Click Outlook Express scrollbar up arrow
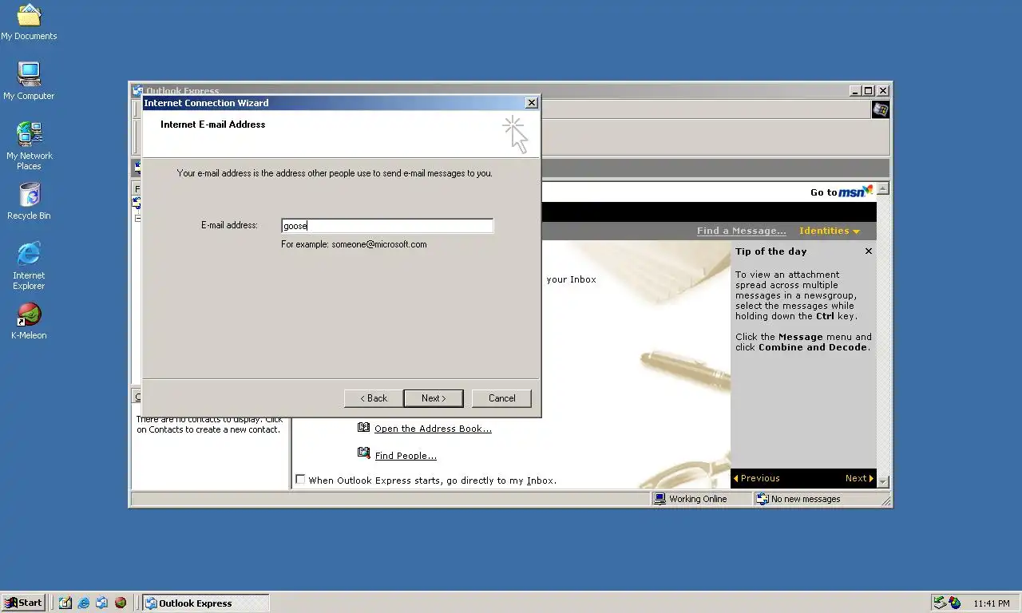 [x=883, y=189]
